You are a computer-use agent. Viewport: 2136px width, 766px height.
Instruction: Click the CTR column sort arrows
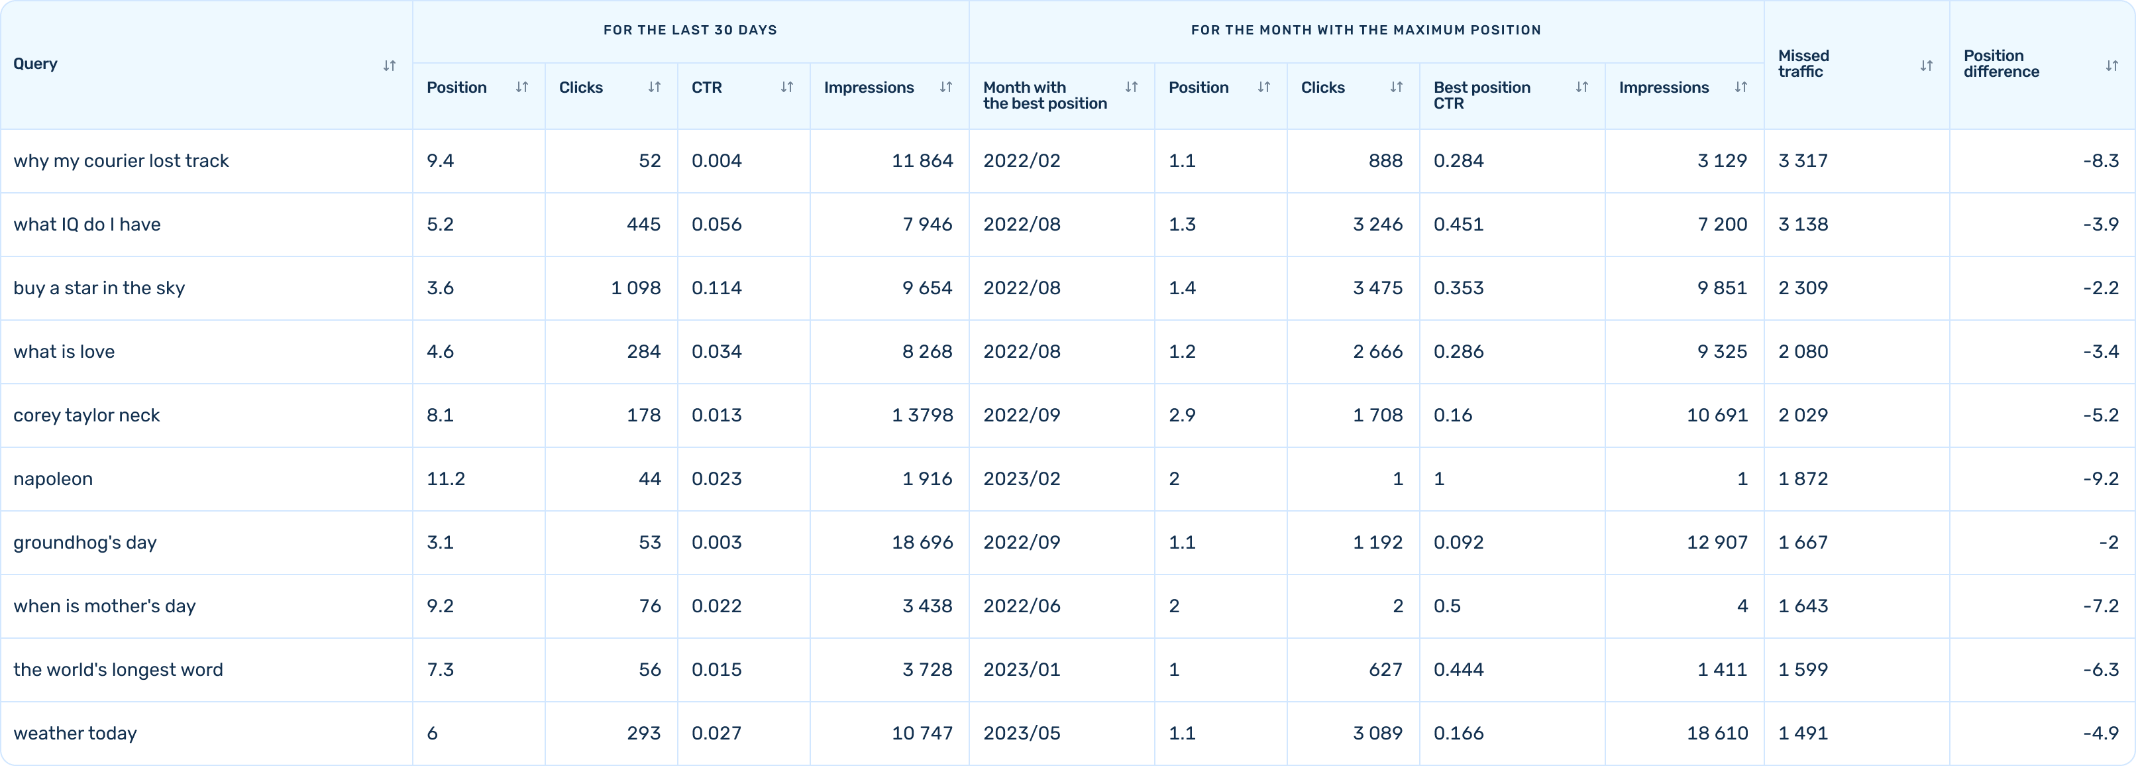(x=787, y=87)
